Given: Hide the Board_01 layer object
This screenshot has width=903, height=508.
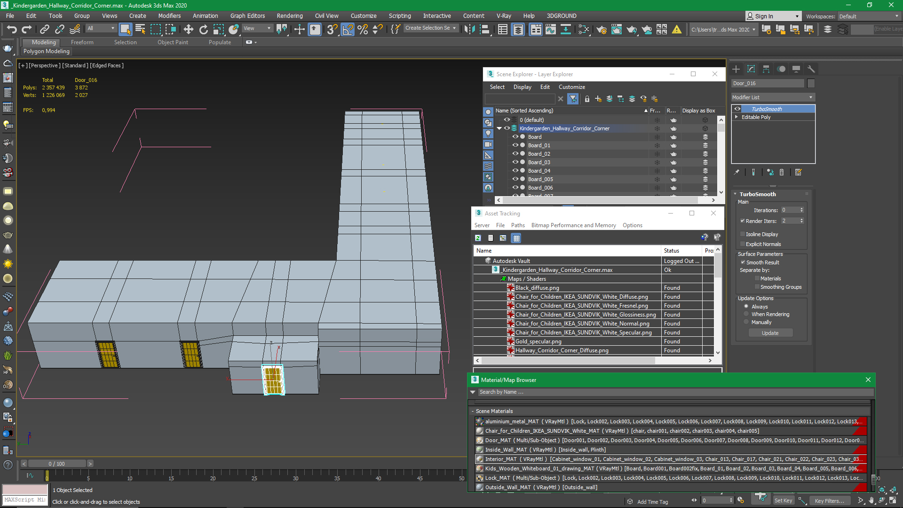Looking at the screenshot, I should pyautogui.click(x=515, y=145).
